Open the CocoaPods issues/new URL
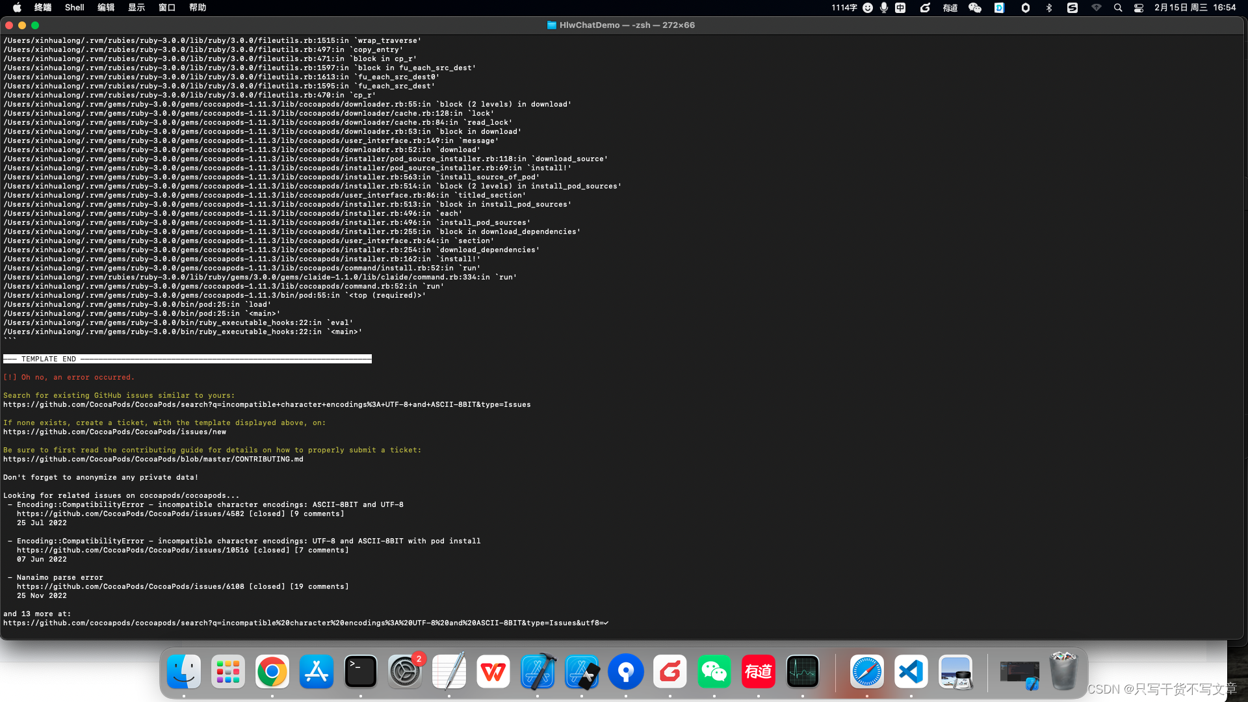Image resolution: width=1248 pixels, height=702 pixels. point(114,432)
